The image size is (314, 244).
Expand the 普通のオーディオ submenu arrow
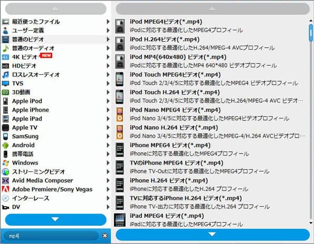point(108,48)
